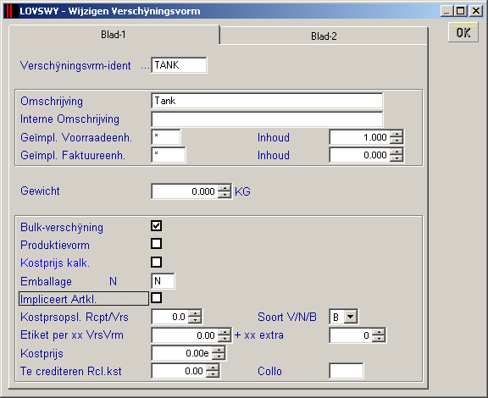Increase first Inhoud value with up arrow

[x=396, y=134]
